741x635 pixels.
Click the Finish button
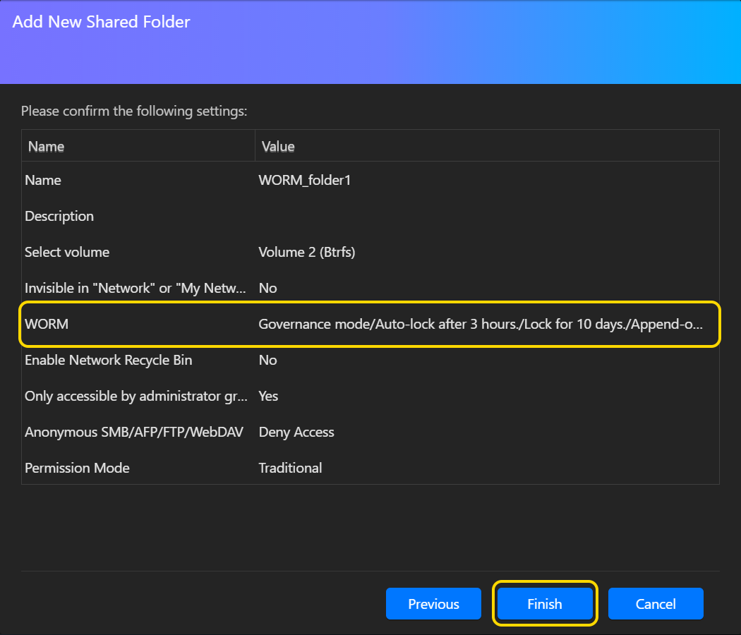click(x=544, y=604)
